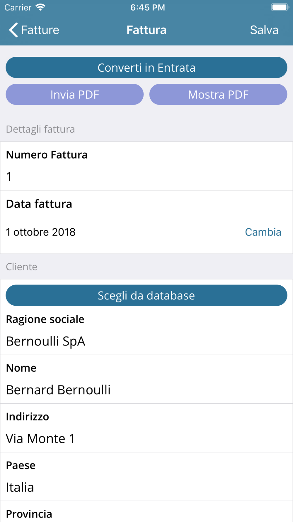Viewport: 293px width, 522px height.
Task: Choose client with Scegli da database
Action: point(146,295)
